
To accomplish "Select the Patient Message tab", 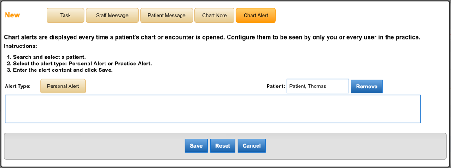I will [x=167, y=15].
